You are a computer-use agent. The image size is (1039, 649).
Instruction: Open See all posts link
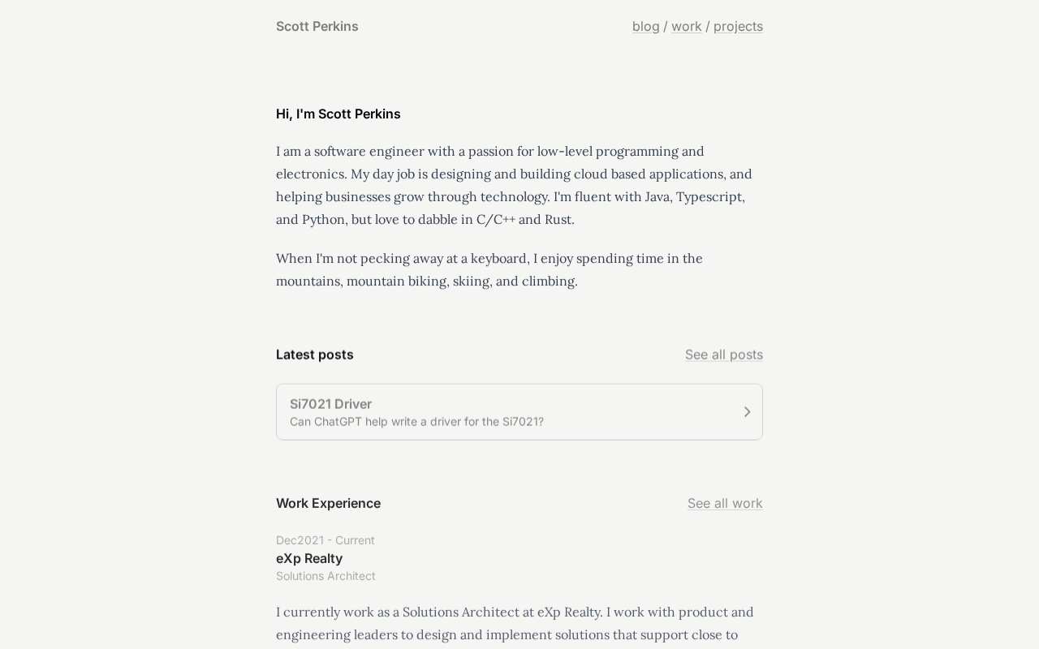click(x=723, y=355)
